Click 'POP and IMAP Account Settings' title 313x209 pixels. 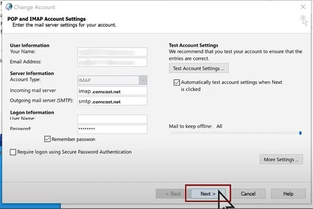coord(46,19)
